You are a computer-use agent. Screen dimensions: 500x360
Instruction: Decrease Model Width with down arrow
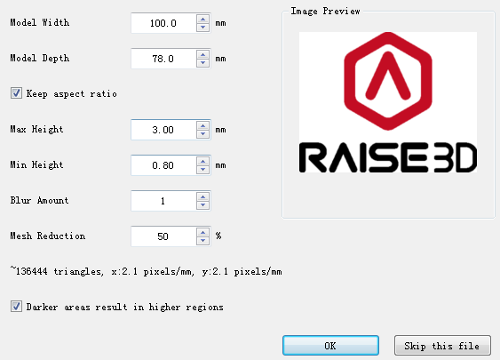tap(202, 28)
